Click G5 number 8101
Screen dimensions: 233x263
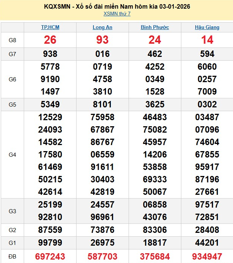coord(103,104)
